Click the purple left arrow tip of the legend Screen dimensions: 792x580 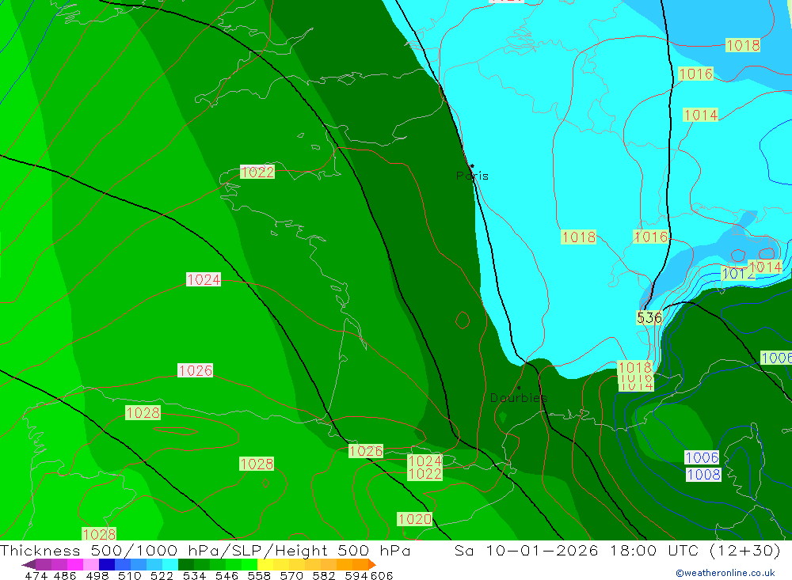click(29, 564)
